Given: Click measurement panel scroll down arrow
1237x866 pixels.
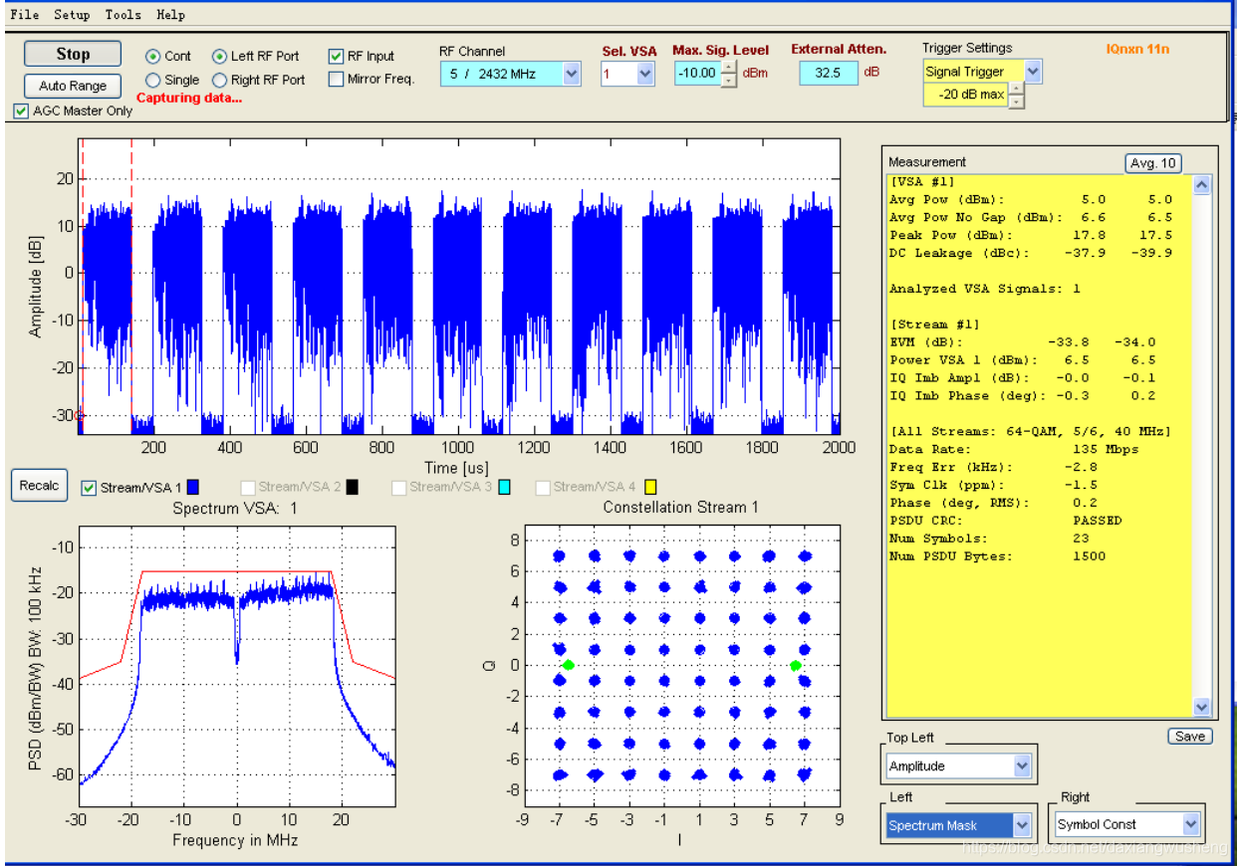Looking at the screenshot, I should (1201, 707).
